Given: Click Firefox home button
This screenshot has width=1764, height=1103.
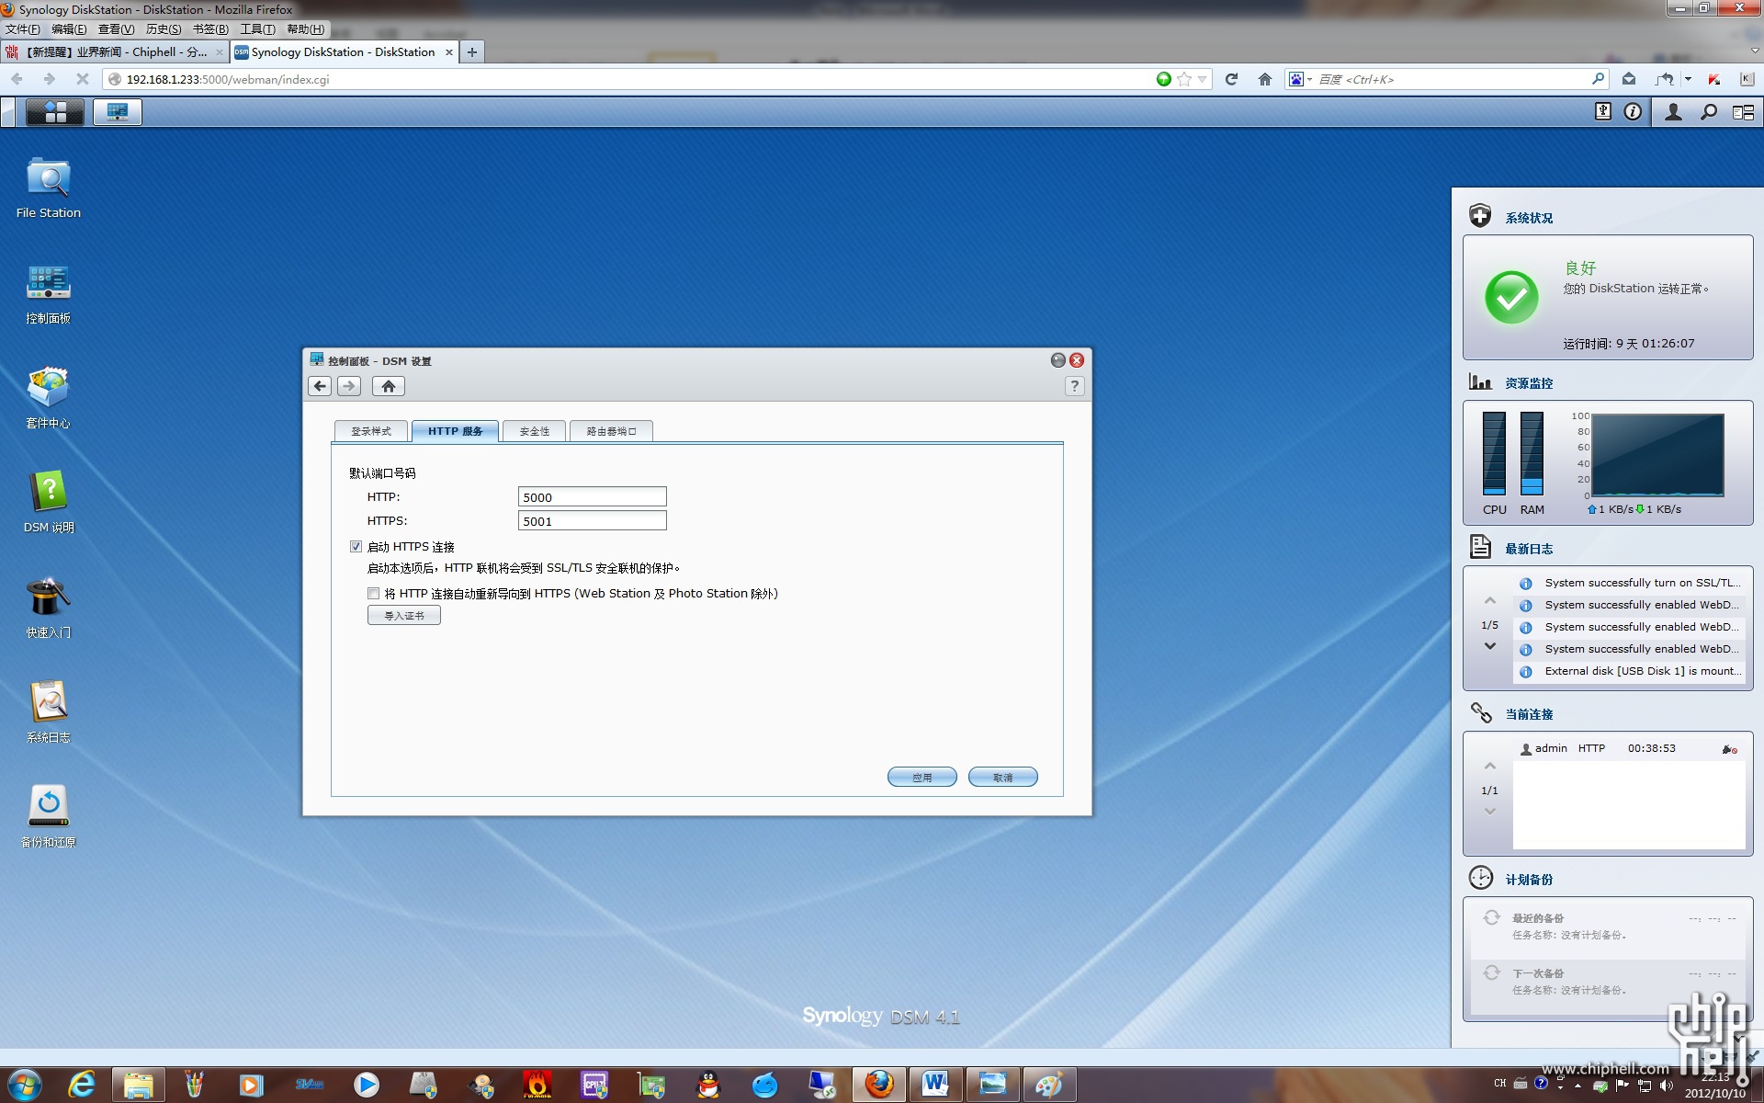Looking at the screenshot, I should coord(1265,79).
